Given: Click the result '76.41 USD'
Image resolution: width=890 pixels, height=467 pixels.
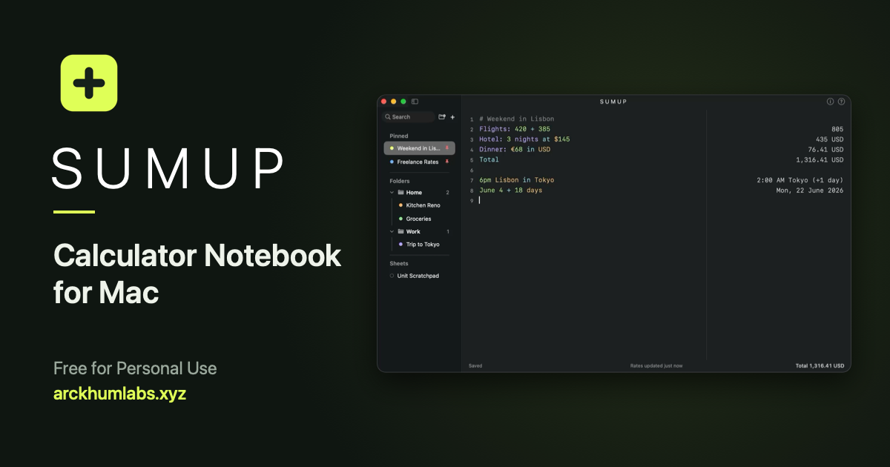Looking at the screenshot, I should coord(825,150).
